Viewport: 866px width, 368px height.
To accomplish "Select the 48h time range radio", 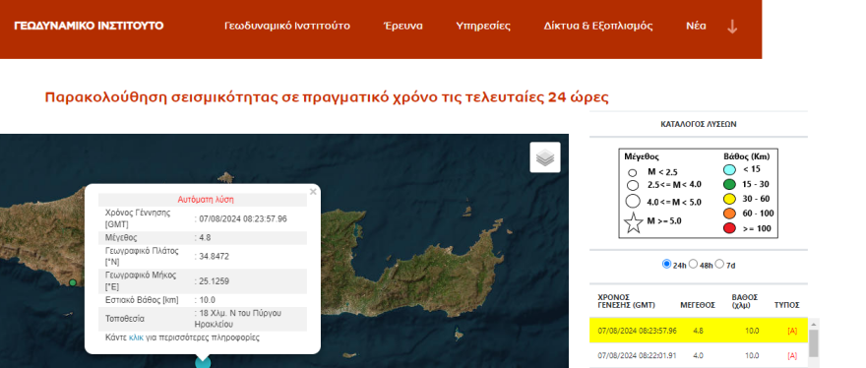I will point(693,264).
